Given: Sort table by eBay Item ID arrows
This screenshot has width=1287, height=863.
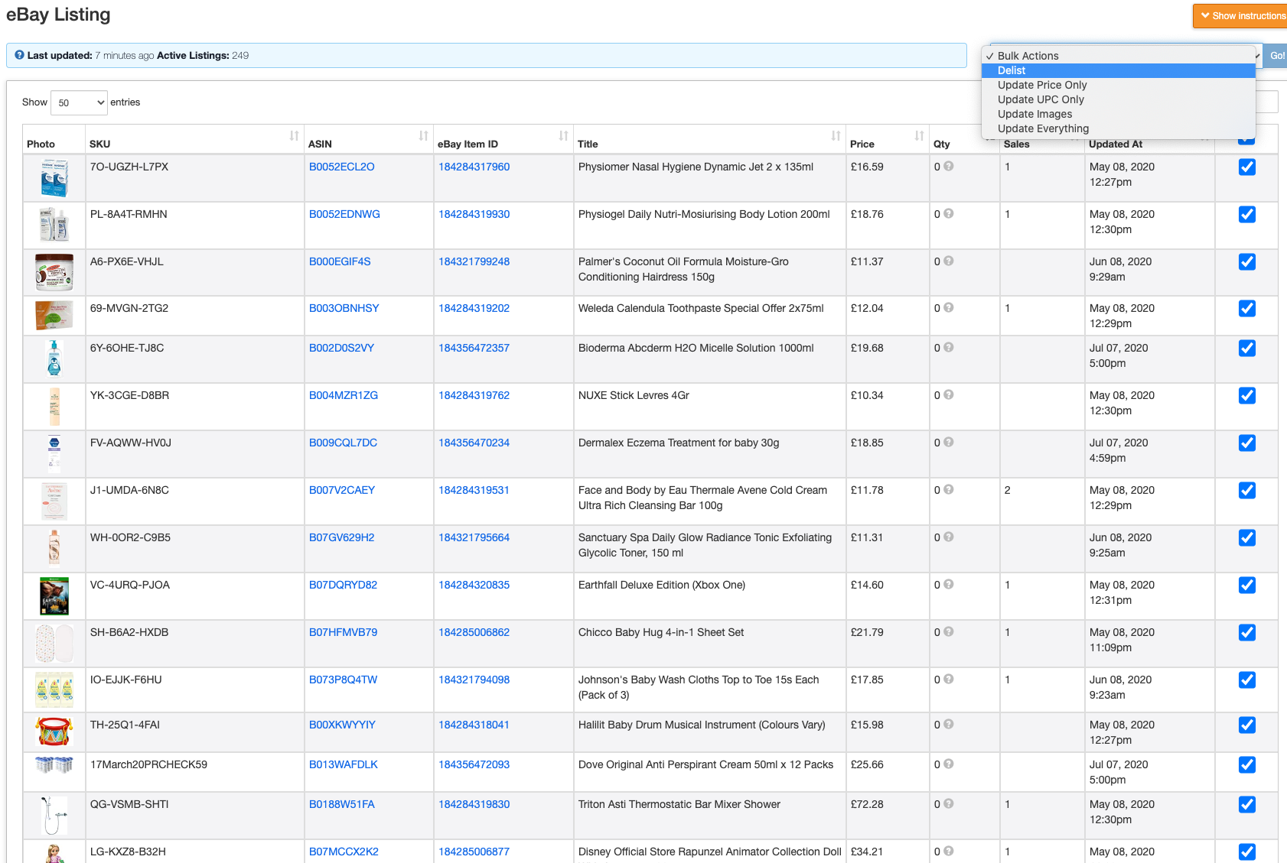Looking at the screenshot, I should (x=563, y=136).
